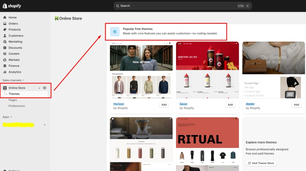Expand the Sales channels chevron
Viewport: 306px width, 171px height.
click(23, 80)
